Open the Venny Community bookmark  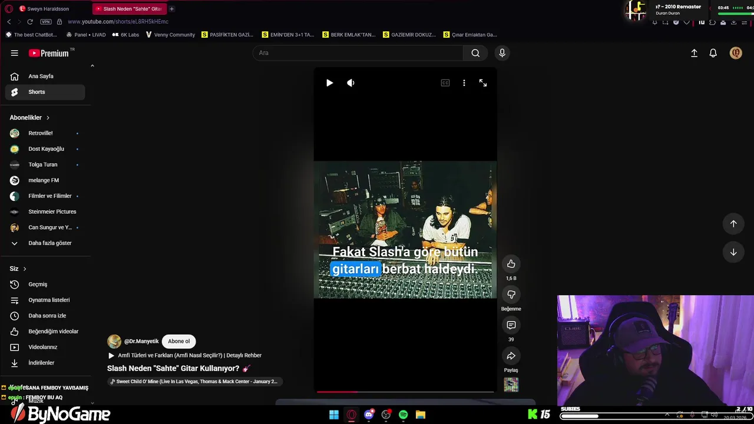[x=170, y=35]
